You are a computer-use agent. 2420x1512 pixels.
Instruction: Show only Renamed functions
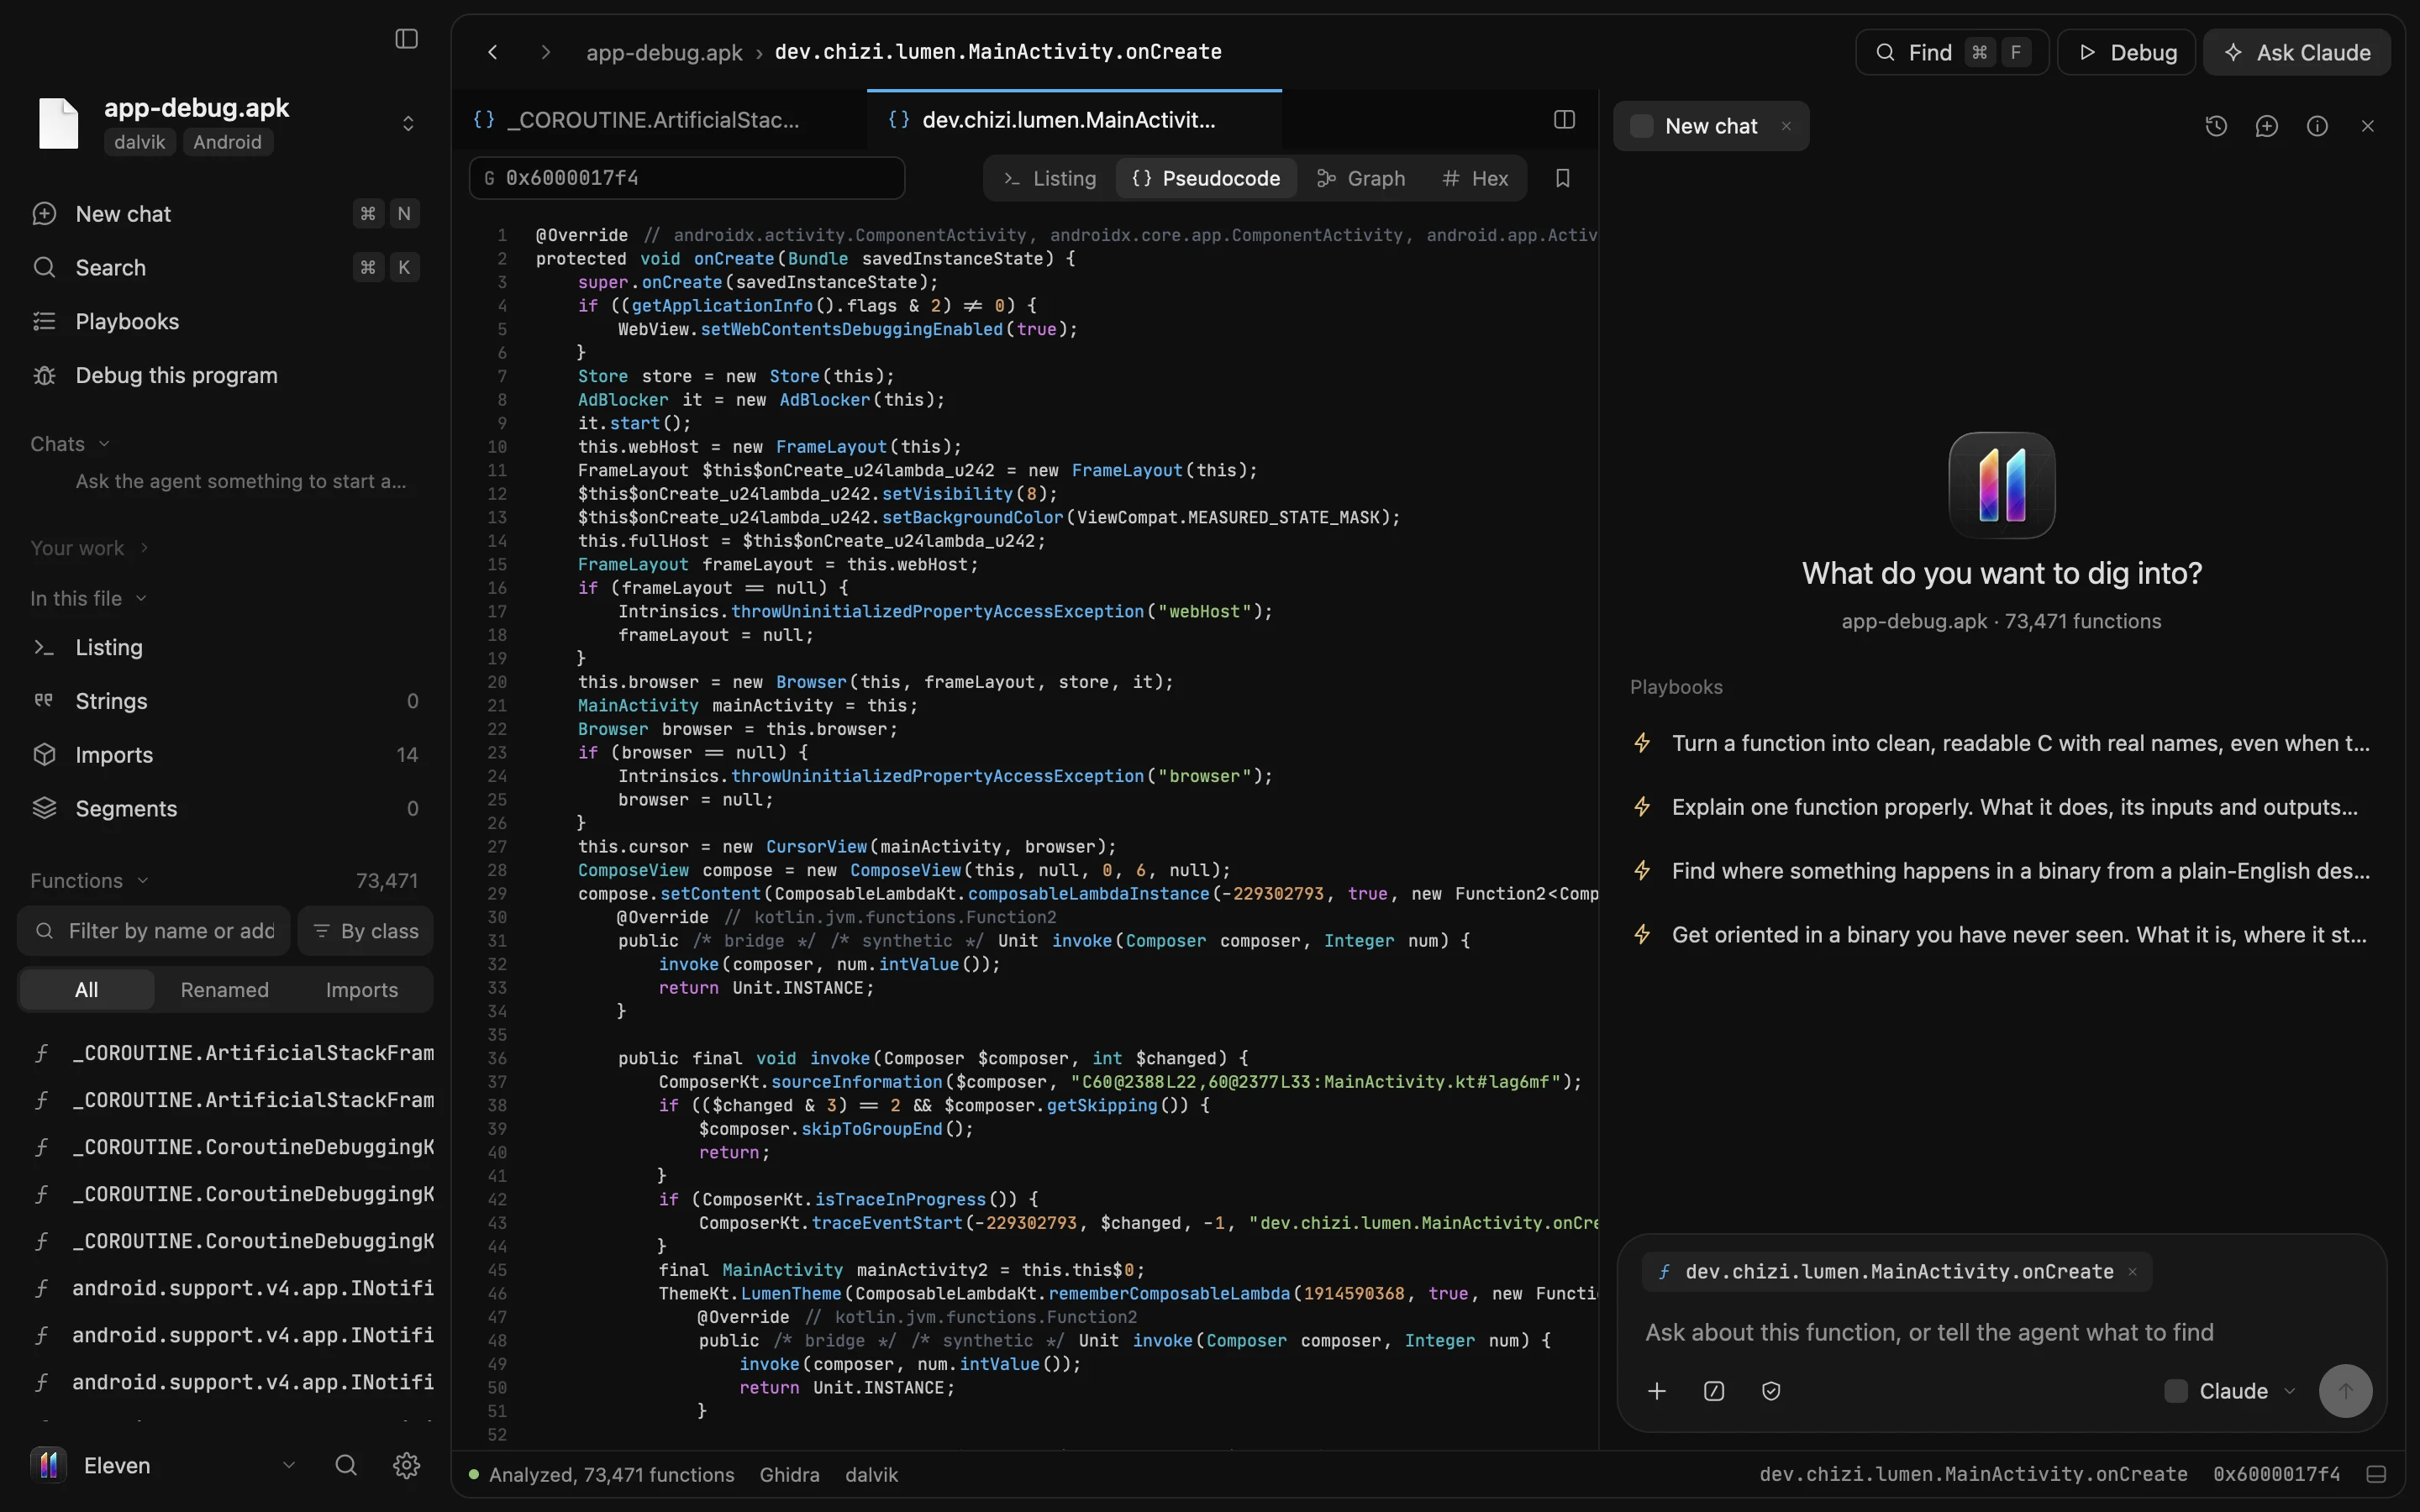[x=224, y=990]
